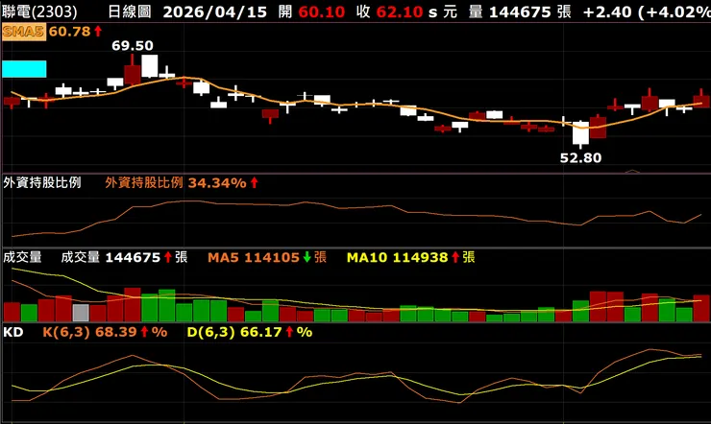Image resolution: width=711 pixels, height=424 pixels.
Task: Click the cyan color block
Action: [x=24, y=69]
